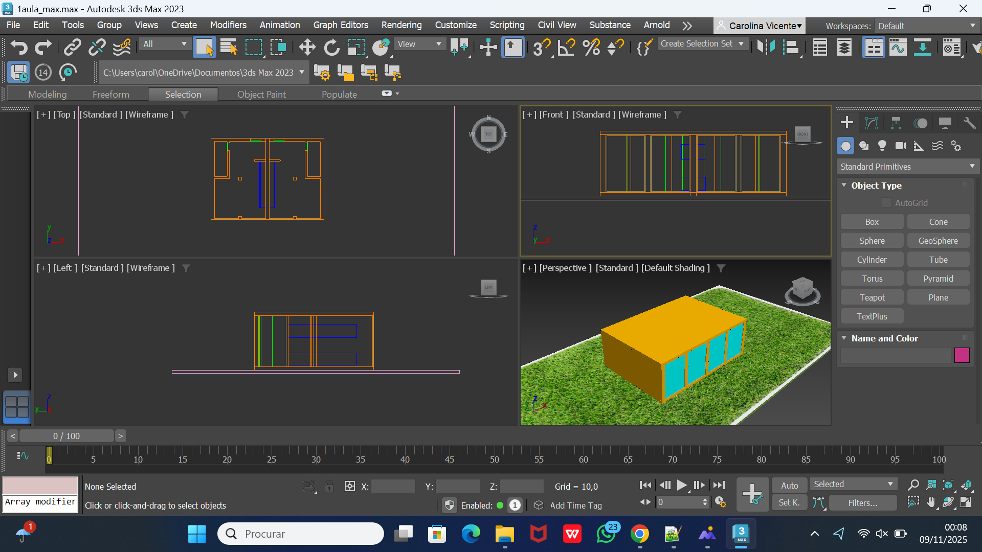
Task: Click the Cylinder primitive button
Action: click(x=872, y=260)
